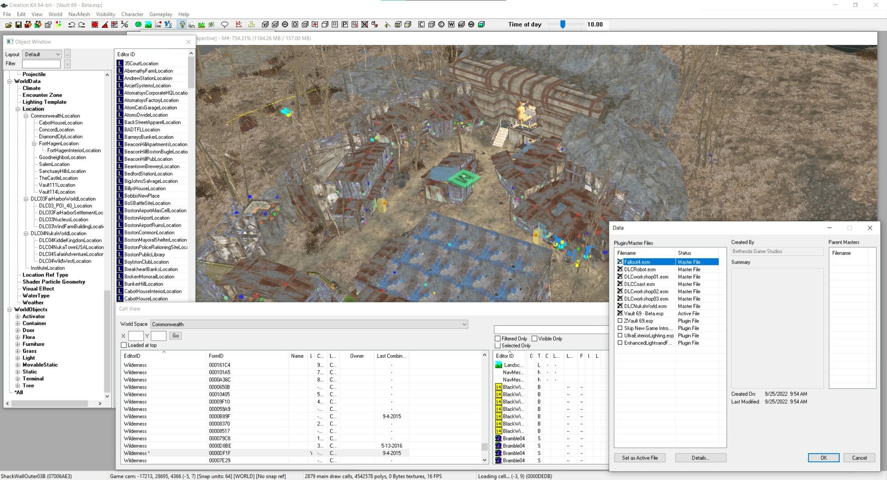Click the square icon labeled C

pos(421,24)
